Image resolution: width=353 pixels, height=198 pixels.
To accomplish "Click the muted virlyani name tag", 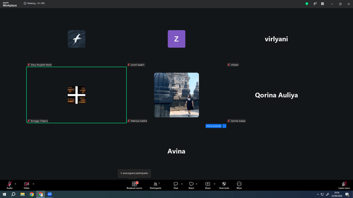I will click(233, 65).
